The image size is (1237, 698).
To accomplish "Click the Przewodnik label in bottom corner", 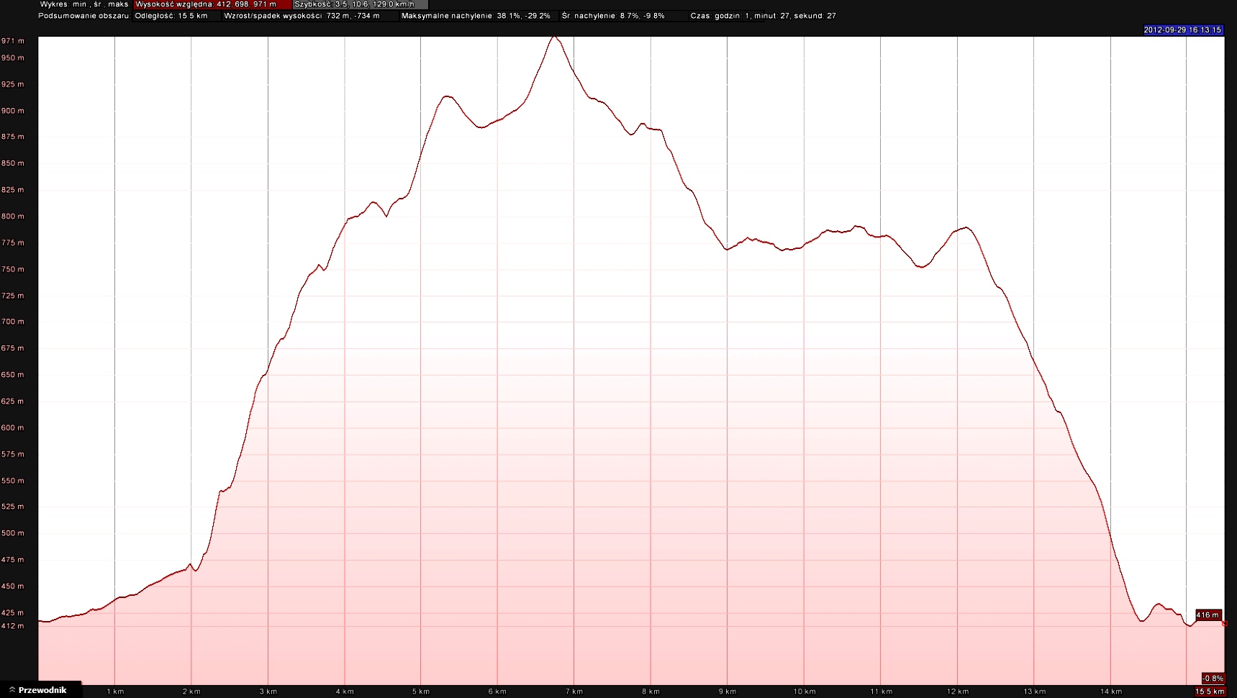I will [x=42, y=690].
